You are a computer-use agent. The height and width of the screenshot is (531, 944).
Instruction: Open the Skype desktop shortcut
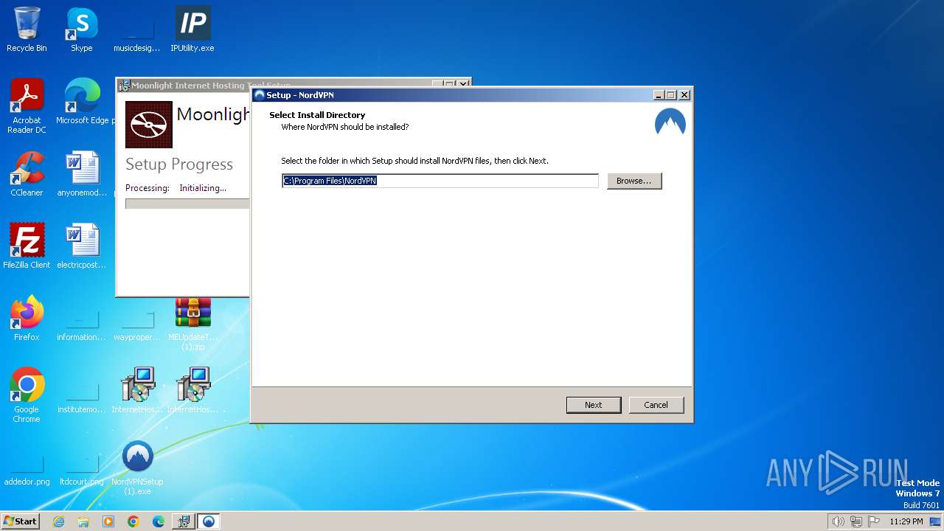pyautogui.click(x=82, y=29)
